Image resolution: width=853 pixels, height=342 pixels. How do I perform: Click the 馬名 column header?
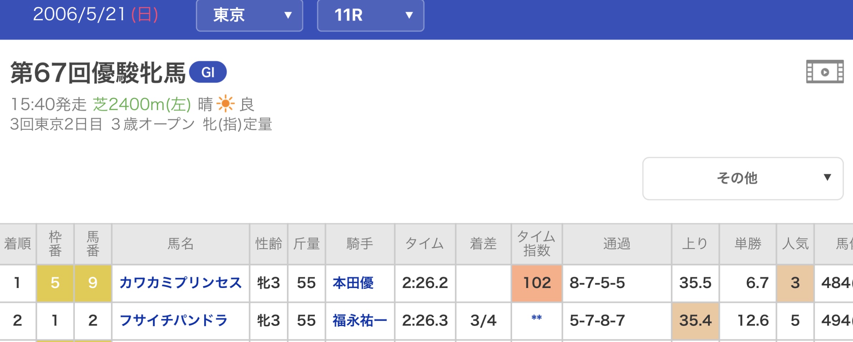coord(181,244)
